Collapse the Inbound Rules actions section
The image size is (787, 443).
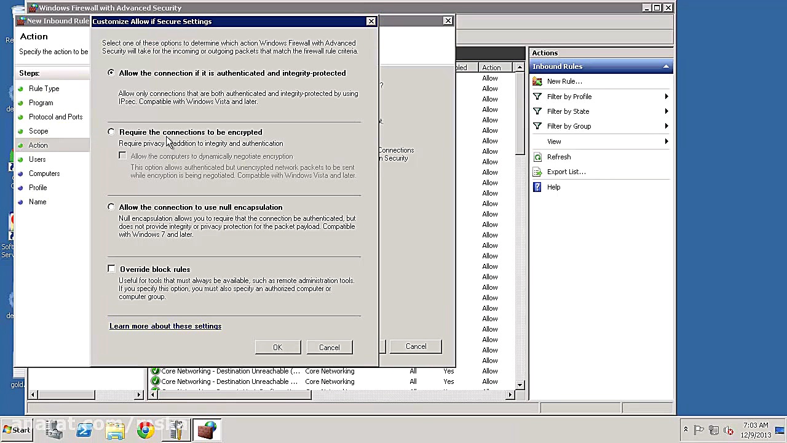[x=666, y=66]
